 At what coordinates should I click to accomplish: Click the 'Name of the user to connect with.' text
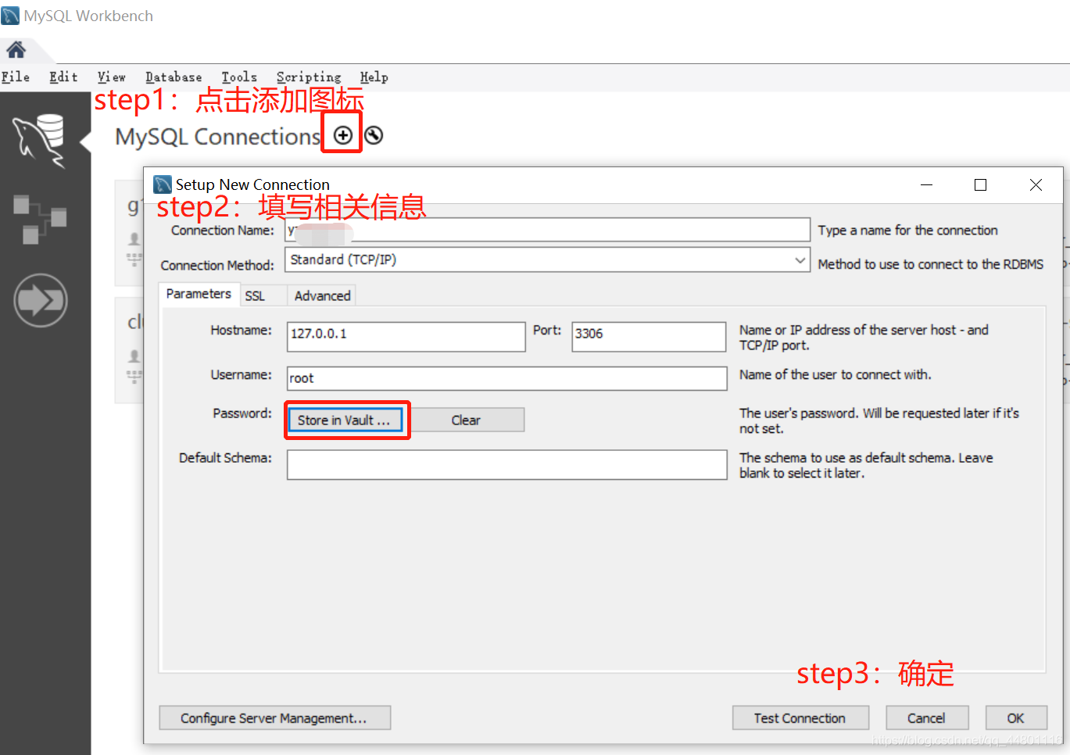click(x=835, y=374)
